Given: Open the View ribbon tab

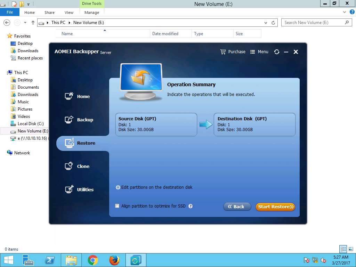Looking at the screenshot, I should pyautogui.click(x=69, y=13).
